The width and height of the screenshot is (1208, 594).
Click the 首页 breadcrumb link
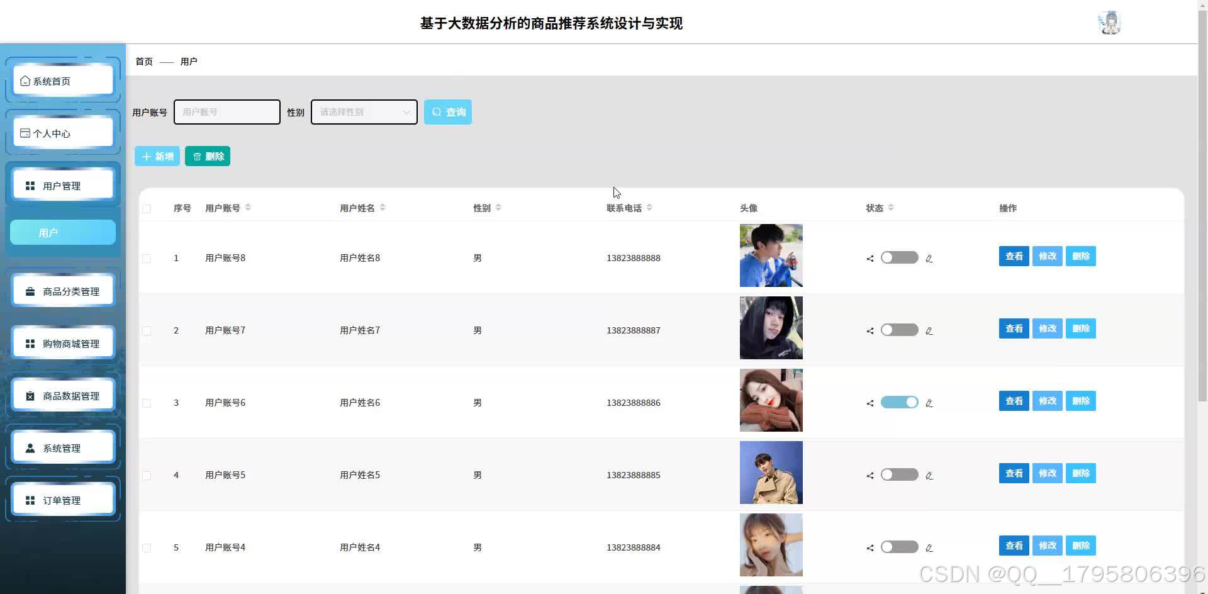click(x=144, y=62)
